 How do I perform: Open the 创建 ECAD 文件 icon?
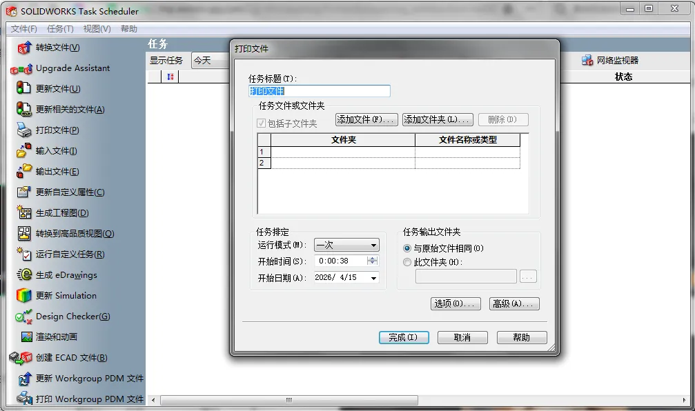click(x=21, y=358)
